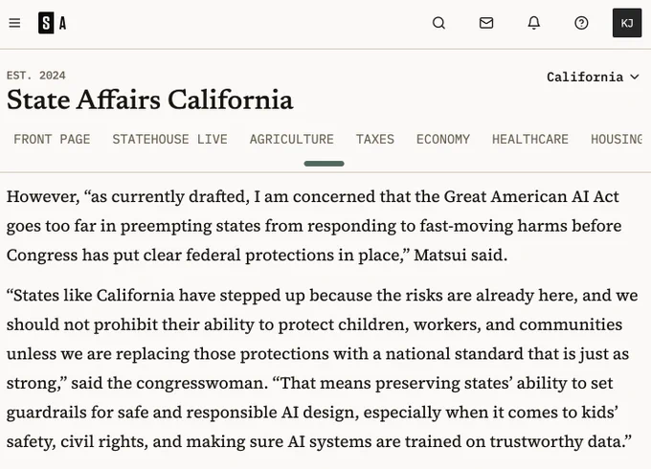This screenshot has height=469, width=651.
Task: Click the State Affairs California heading
Action: (x=150, y=100)
